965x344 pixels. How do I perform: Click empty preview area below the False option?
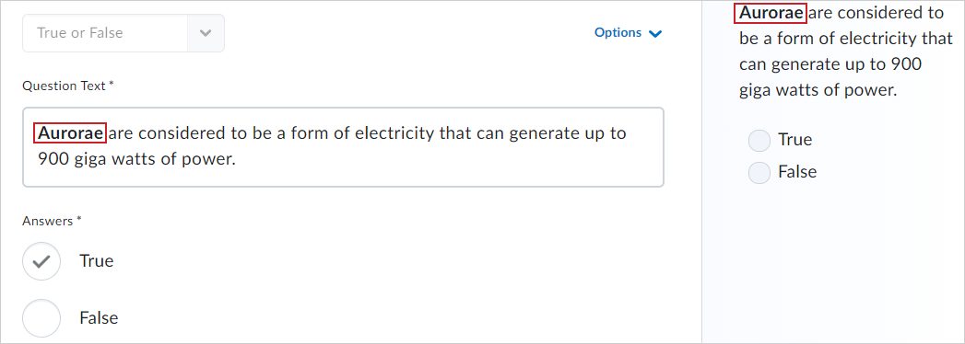833,264
